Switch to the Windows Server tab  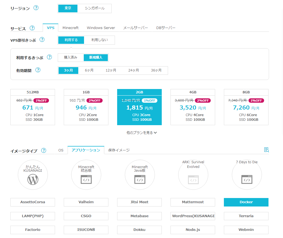point(101,28)
